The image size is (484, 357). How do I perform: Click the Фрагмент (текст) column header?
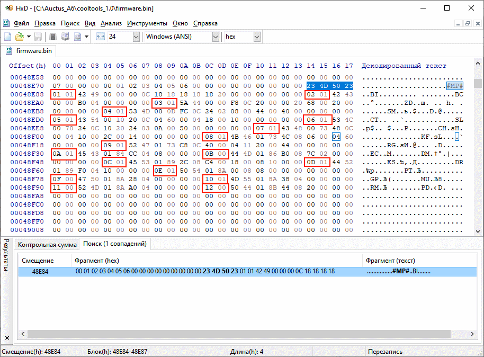tap(420, 261)
